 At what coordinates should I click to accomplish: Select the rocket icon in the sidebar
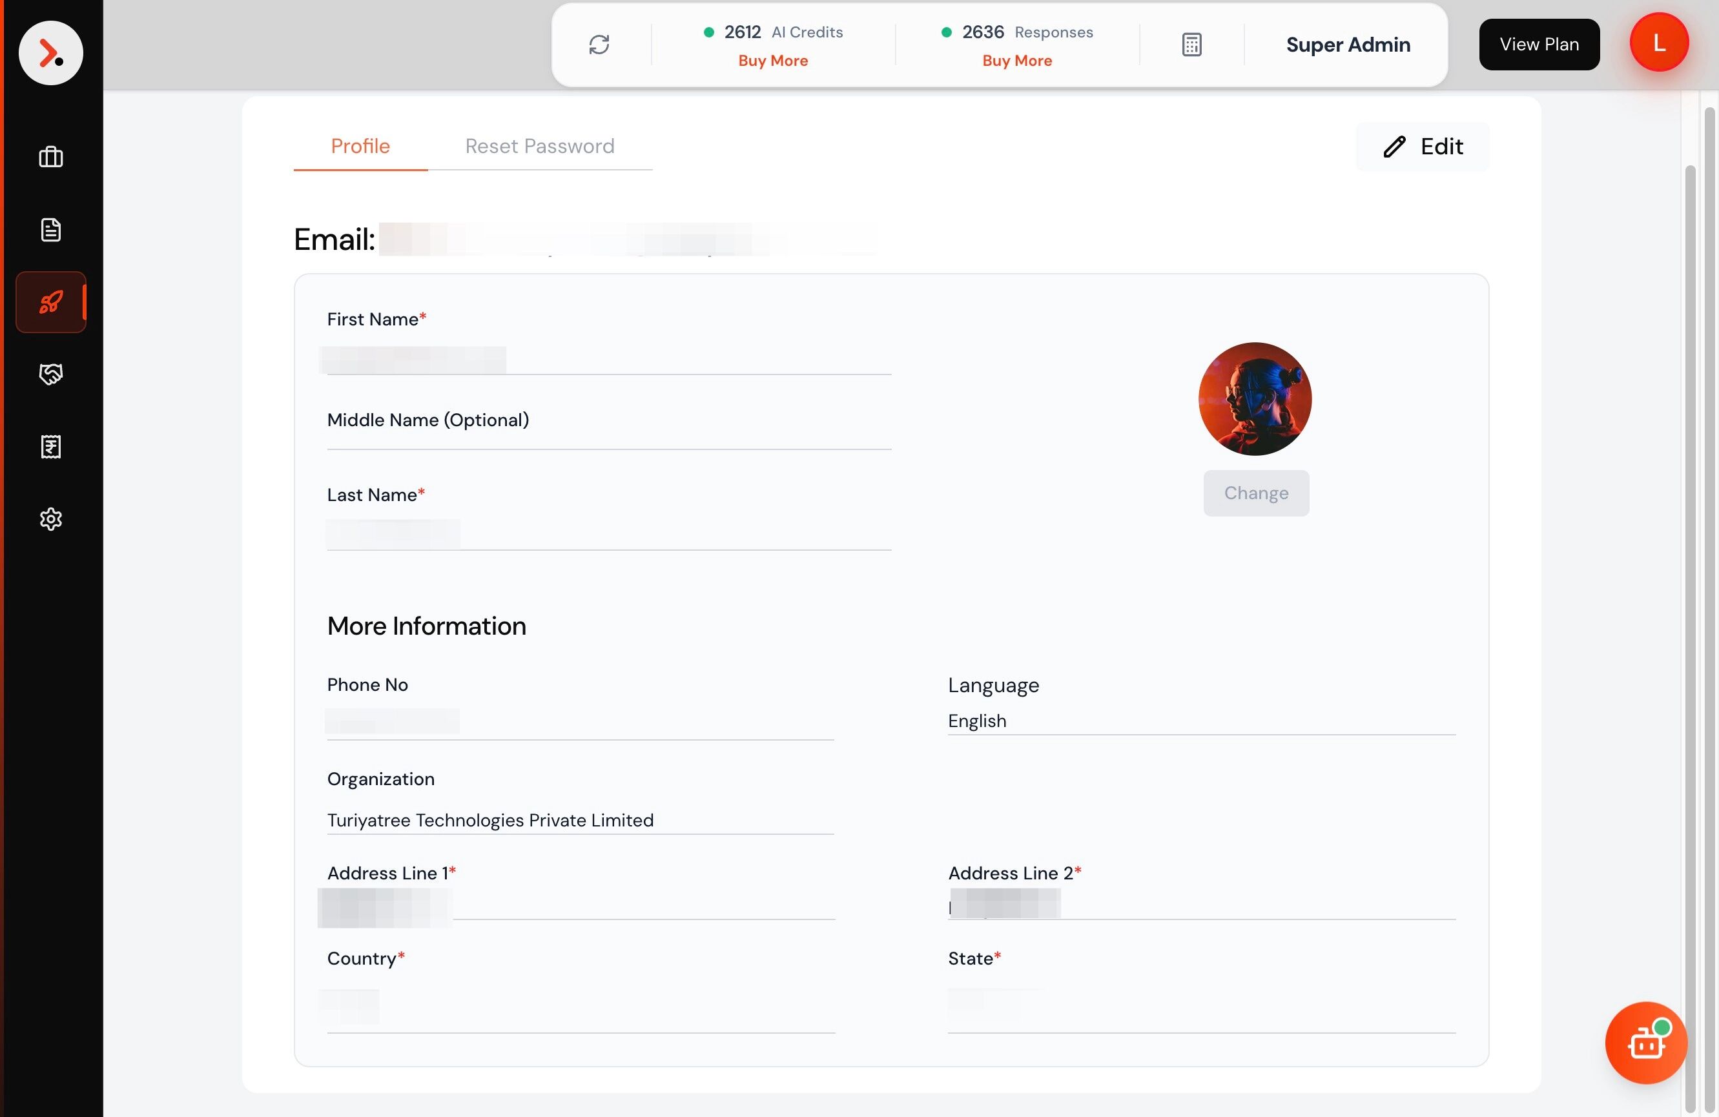[50, 302]
